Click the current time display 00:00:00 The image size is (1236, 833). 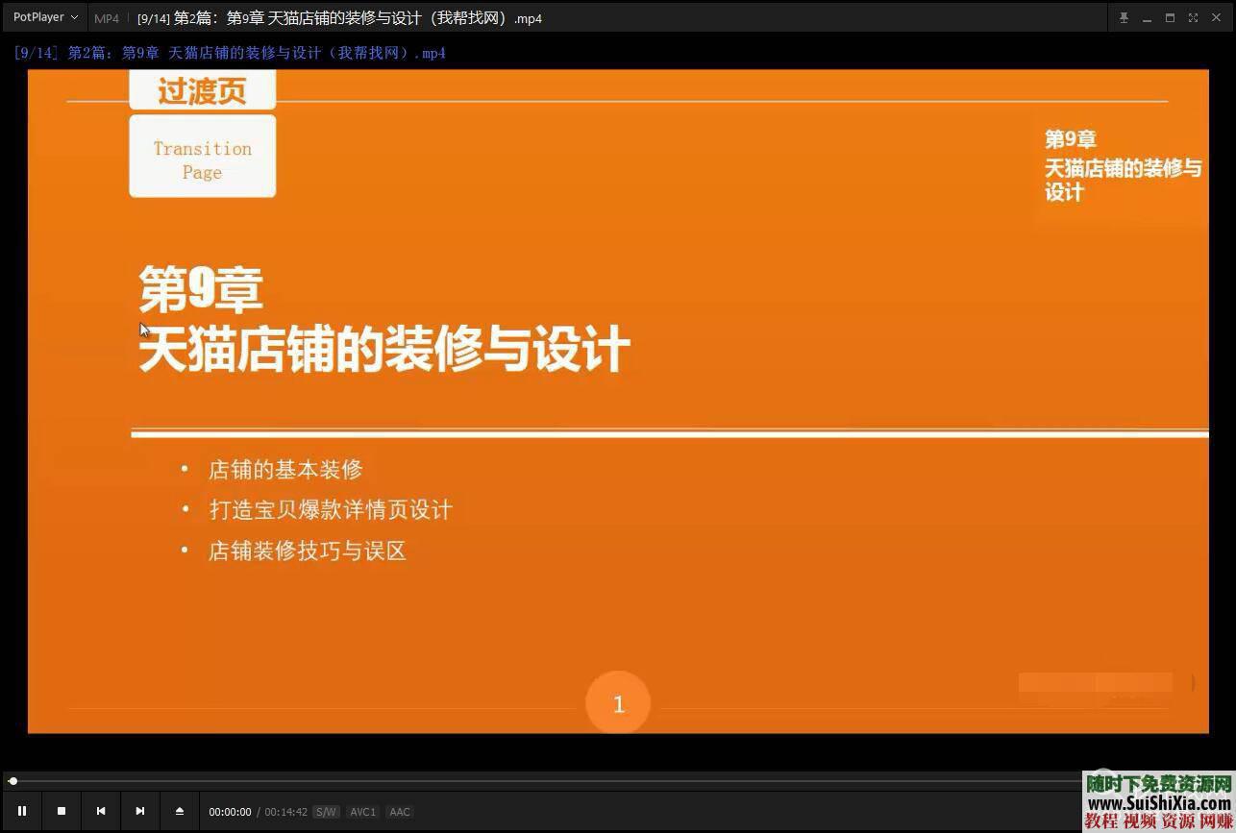(231, 812)
